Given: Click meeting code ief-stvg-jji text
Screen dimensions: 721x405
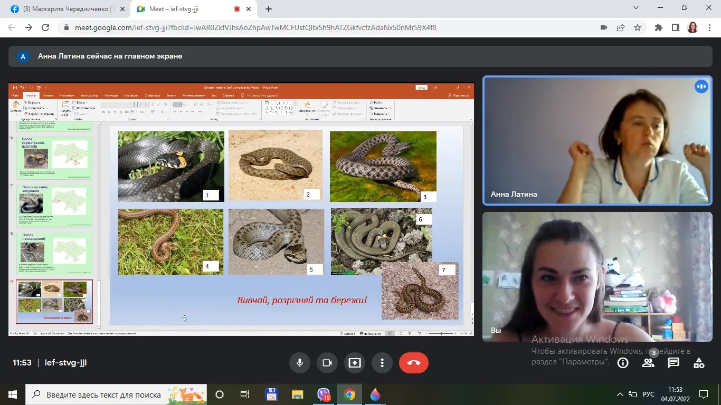Looking at the screenshot, I should (x=65, y=363).
